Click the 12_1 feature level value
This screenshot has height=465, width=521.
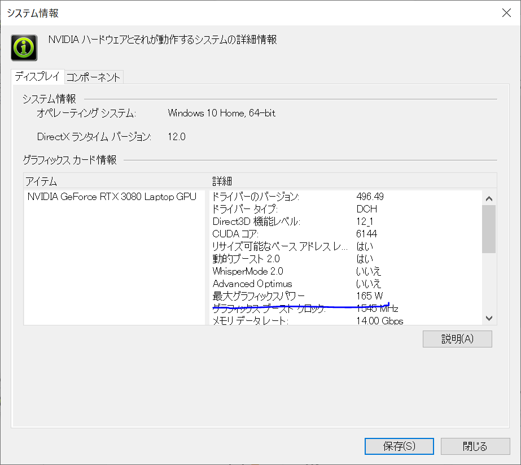click(365, 221)
